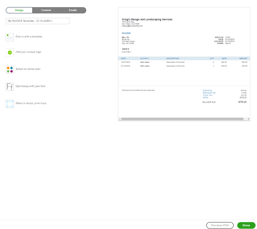Switch to the Content tab
Viewport: 257px width, 229px height.
[x=46, y=10]
